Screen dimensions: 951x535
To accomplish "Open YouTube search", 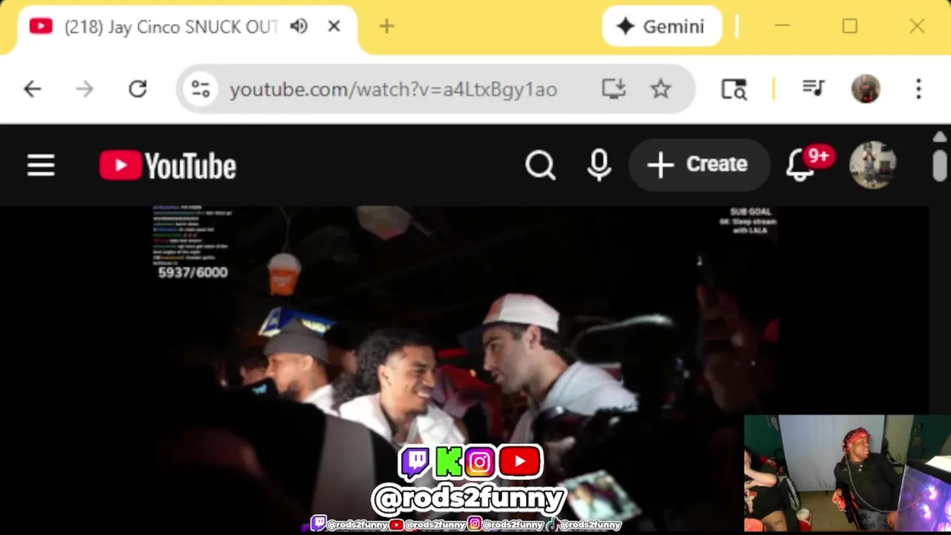I will 540,165.
